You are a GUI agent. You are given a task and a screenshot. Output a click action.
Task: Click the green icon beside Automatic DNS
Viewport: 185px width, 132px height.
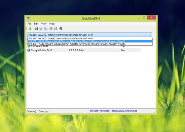tap(29, 46)
